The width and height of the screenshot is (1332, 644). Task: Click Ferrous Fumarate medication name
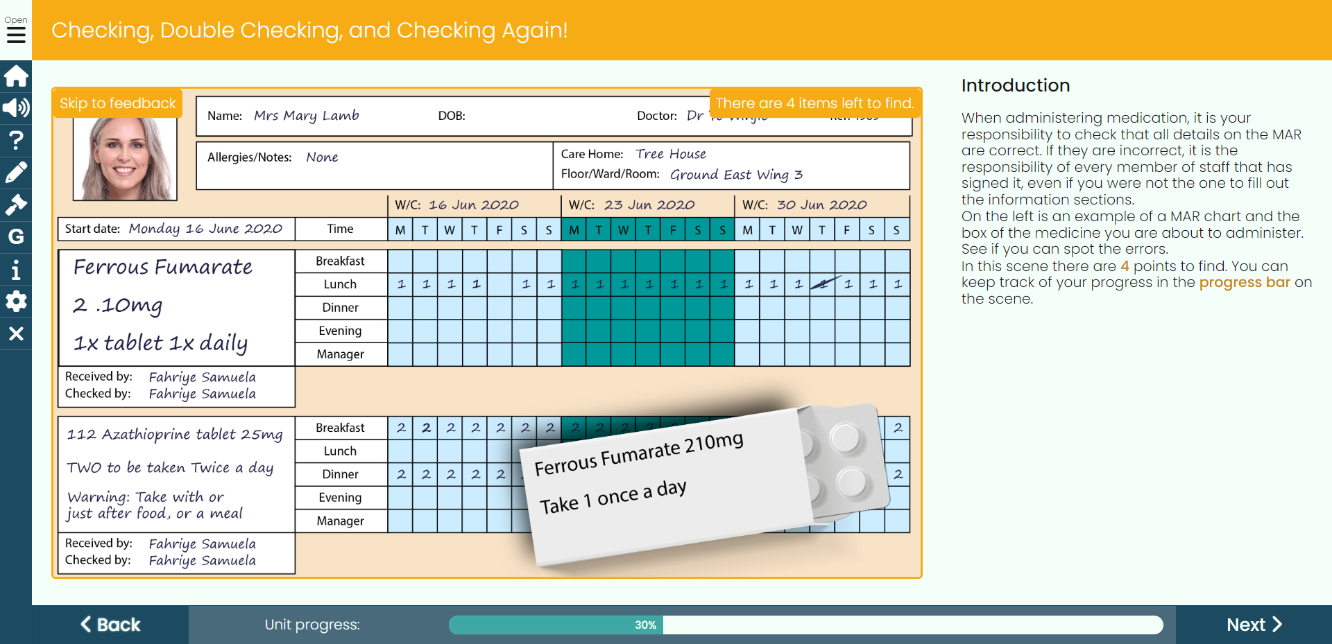[163, 267]
